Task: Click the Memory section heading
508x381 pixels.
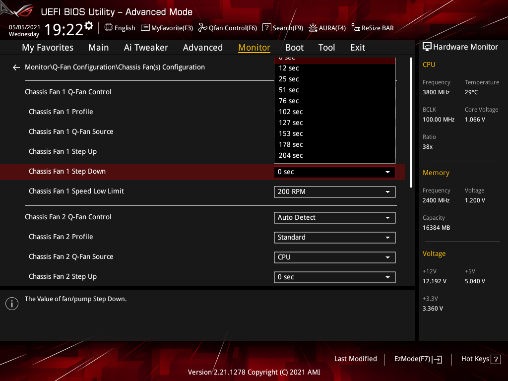Action: pos(436,173)
